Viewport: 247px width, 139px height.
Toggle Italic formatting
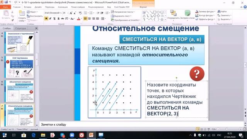click(x=50, y=19)
